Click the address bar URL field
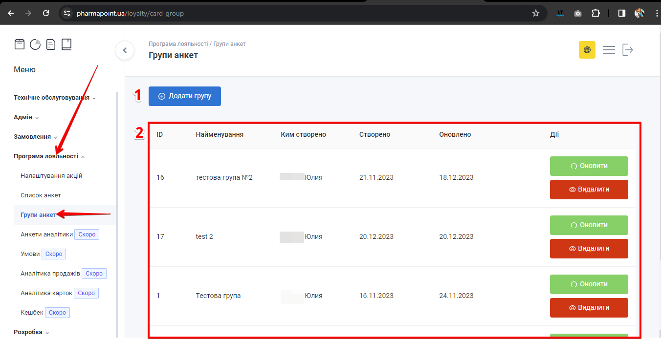 [293, 13]
